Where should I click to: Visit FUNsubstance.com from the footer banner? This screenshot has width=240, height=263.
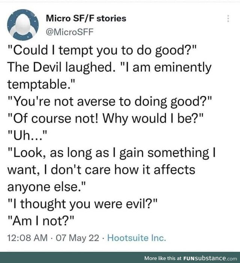click(210, 258)
